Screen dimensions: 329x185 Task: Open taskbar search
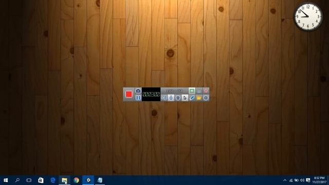pyautogui.click(x=17, y=180)
